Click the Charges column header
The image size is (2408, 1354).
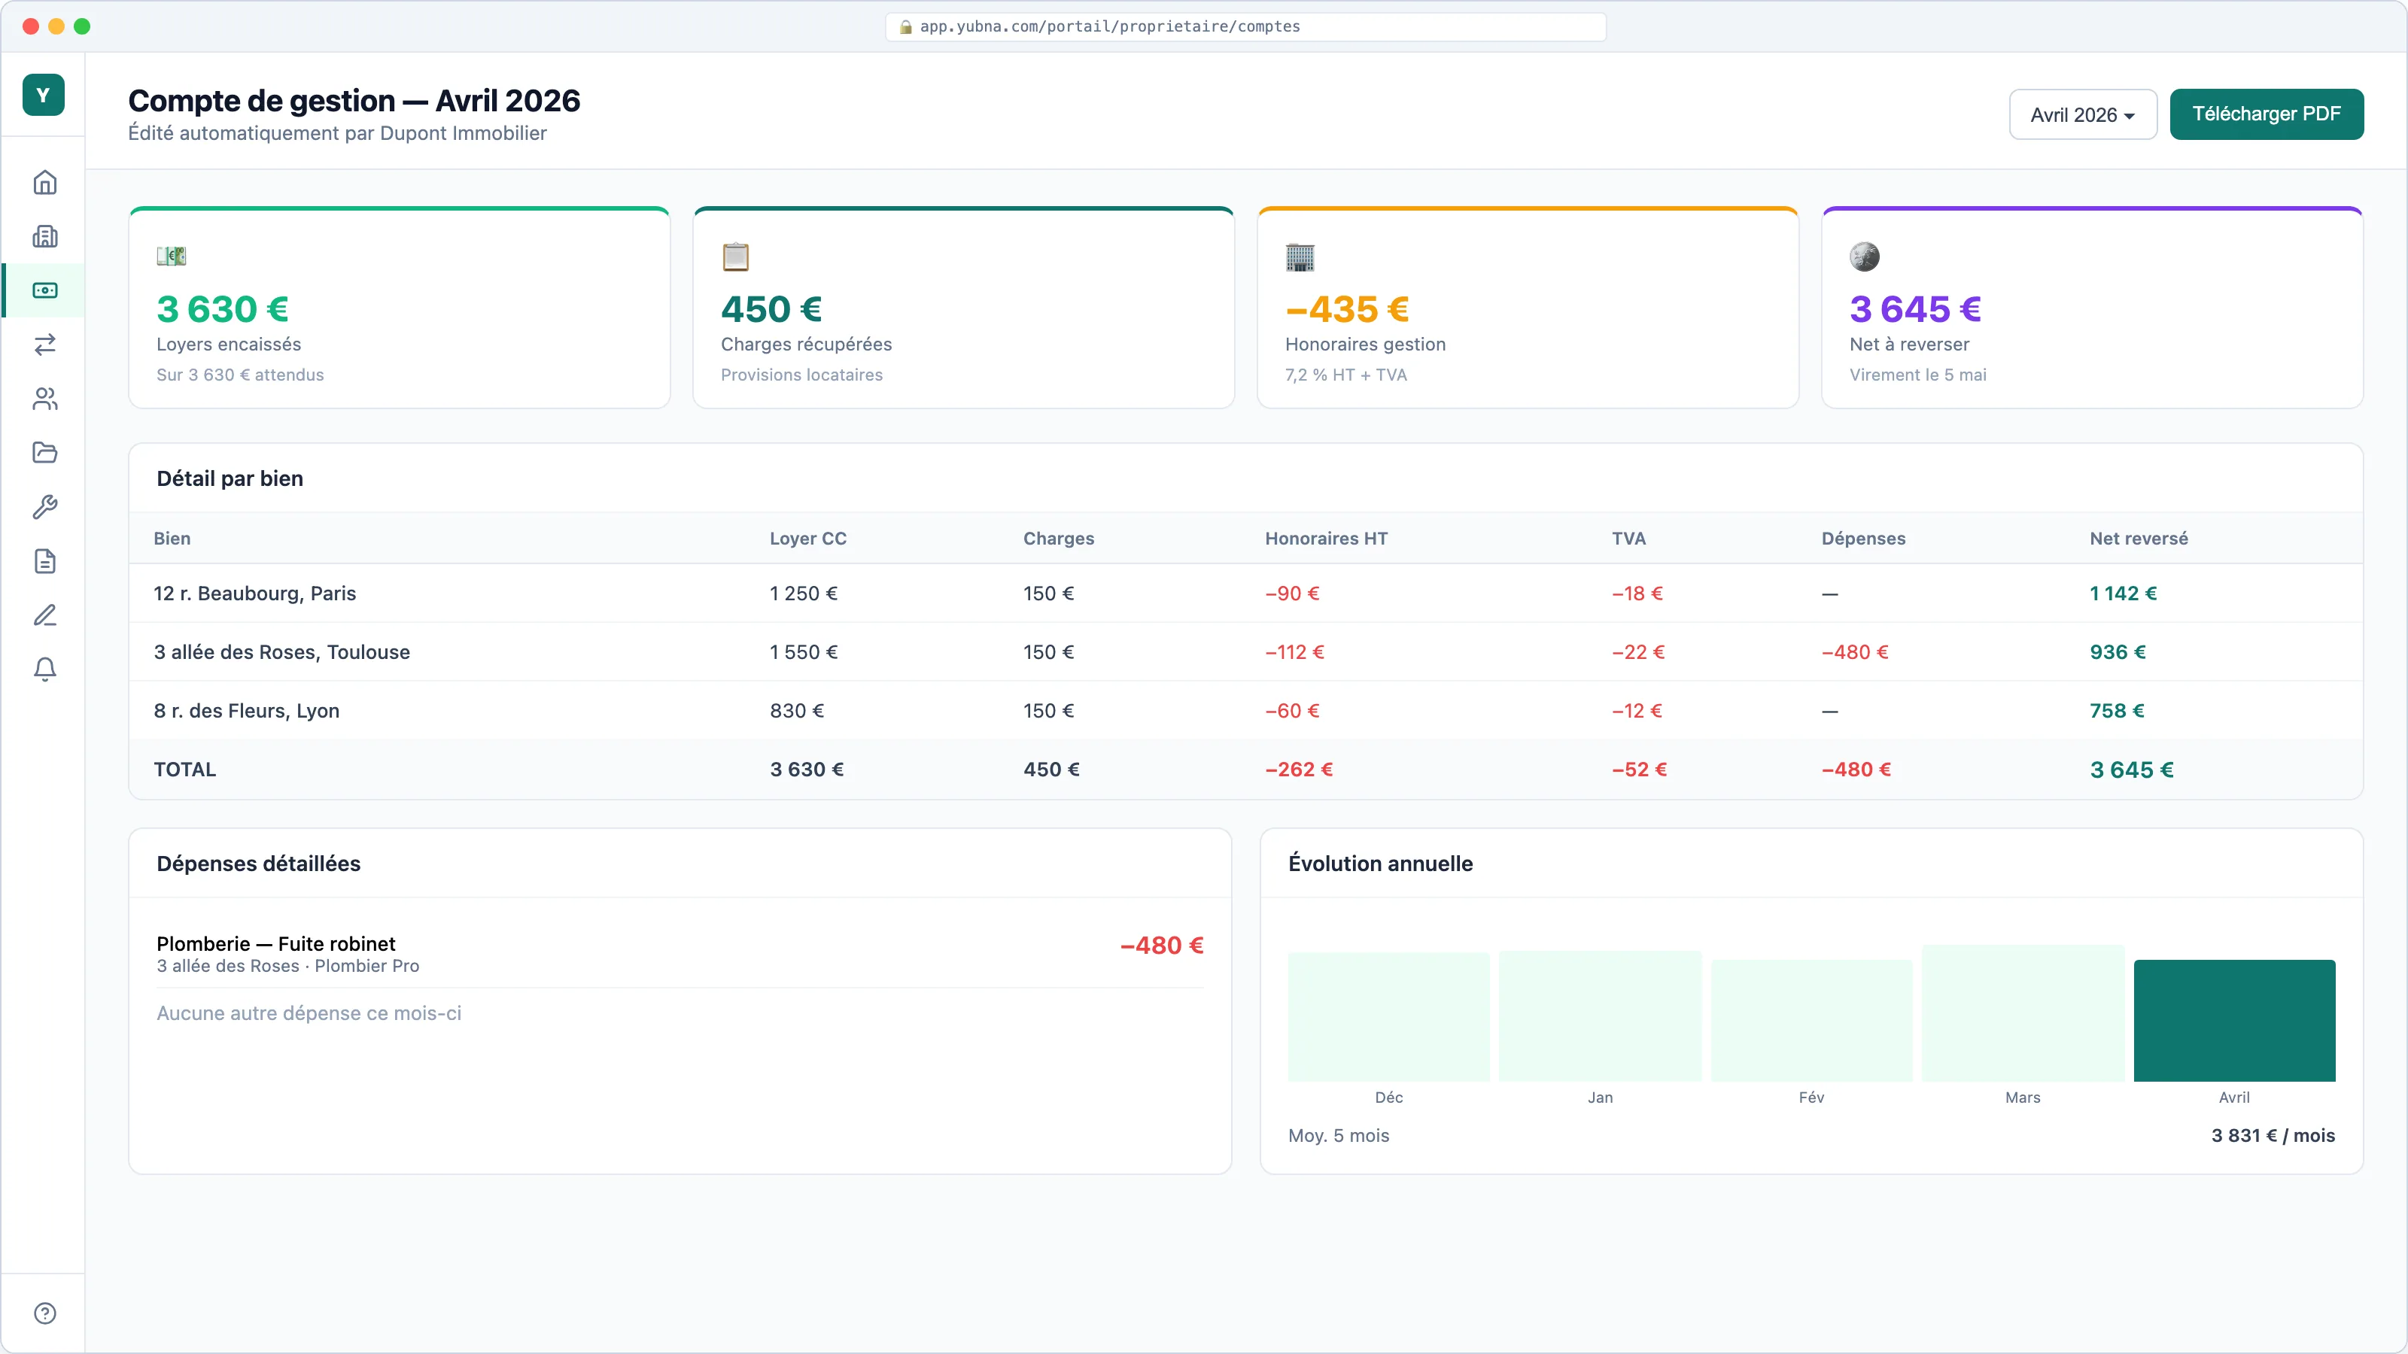click(1058, 539)
